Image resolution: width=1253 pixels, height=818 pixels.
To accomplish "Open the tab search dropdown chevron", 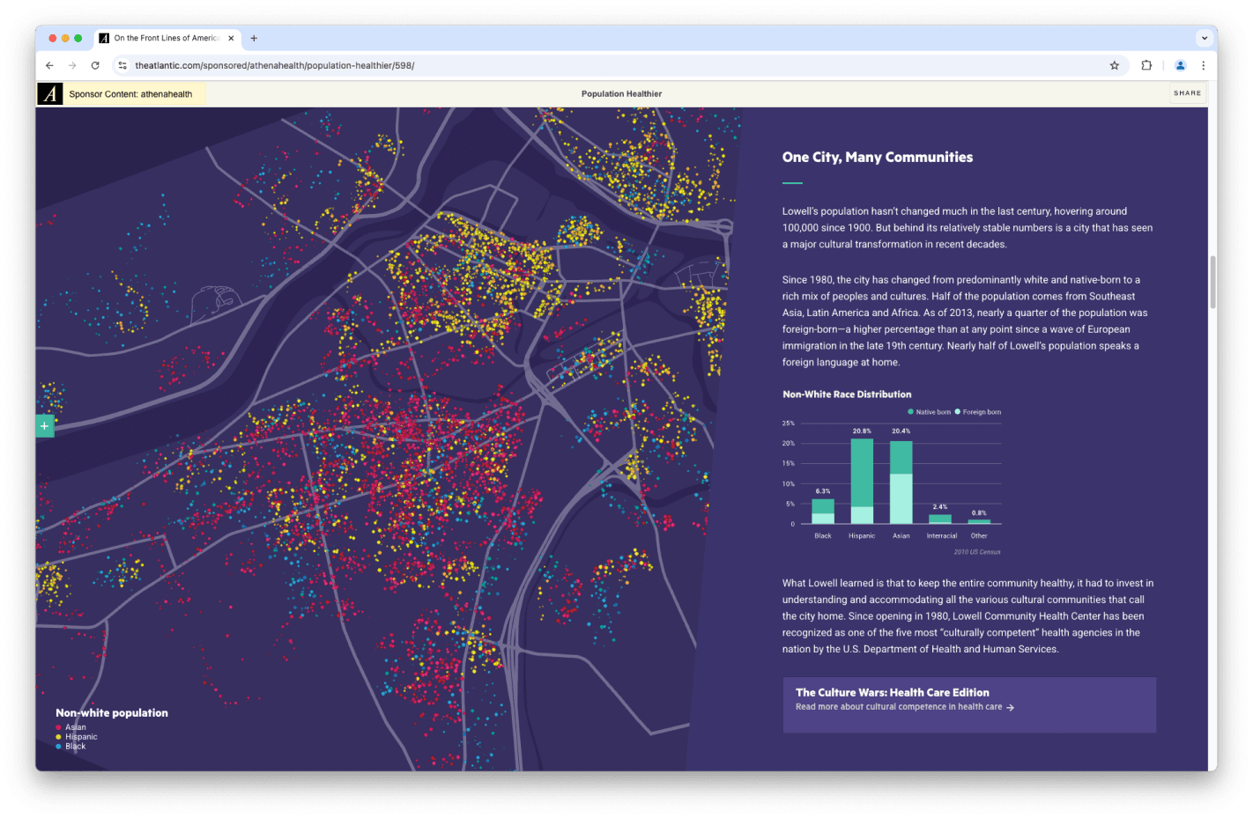I will click(1204, 38).
